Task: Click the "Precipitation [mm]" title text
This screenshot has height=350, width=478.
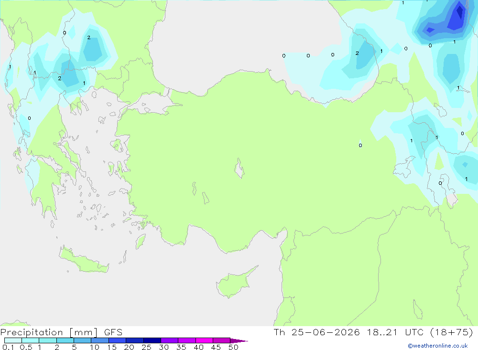Action: point(49,332)
